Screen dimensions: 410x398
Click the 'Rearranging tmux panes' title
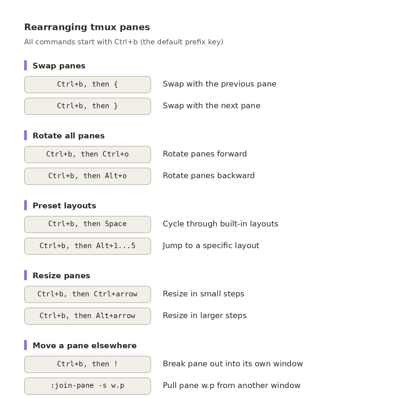click(87, 27)
